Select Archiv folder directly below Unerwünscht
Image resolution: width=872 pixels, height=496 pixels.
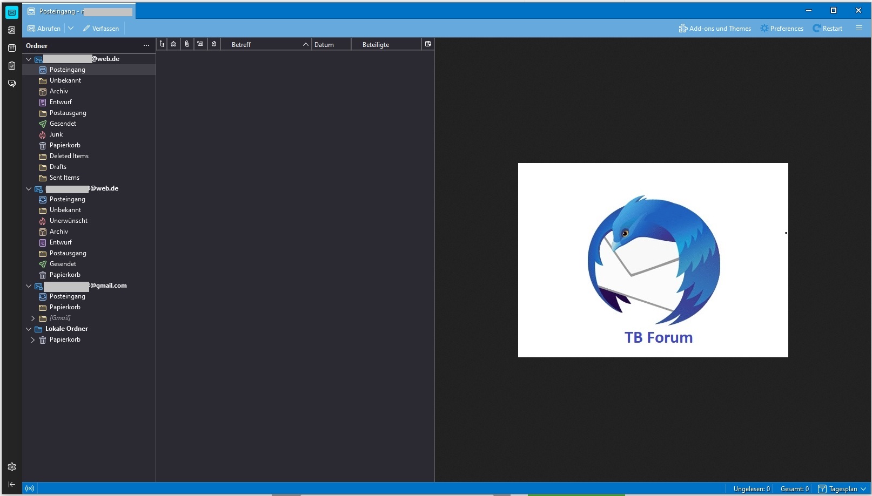coord(89,232)
